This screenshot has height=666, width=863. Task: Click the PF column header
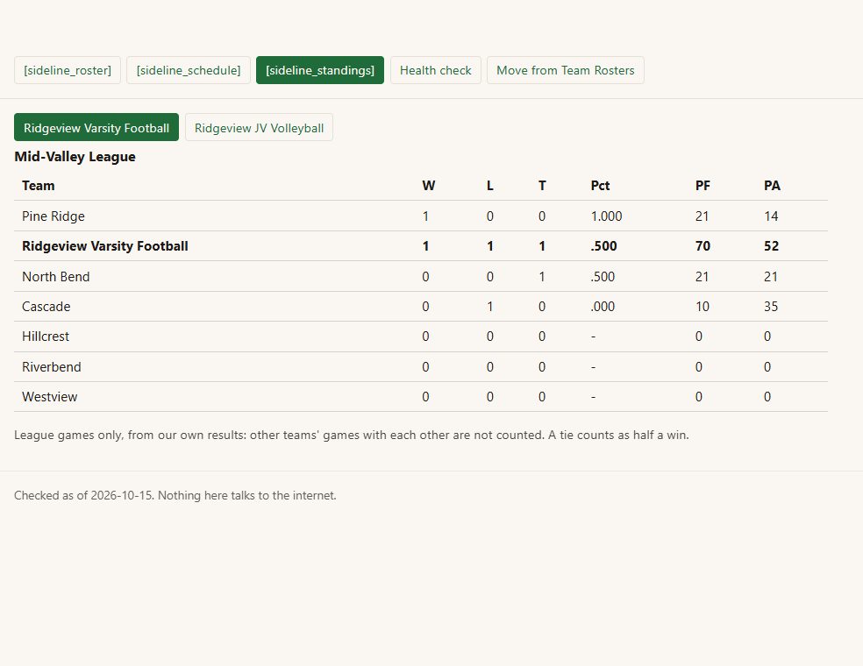click(x=703, y=186)
